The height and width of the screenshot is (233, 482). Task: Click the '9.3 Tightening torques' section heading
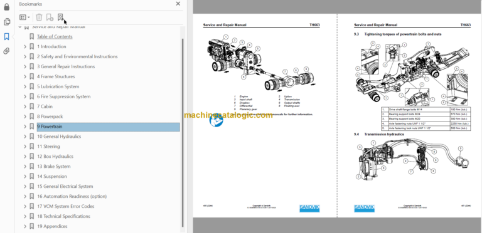point(397,34)
